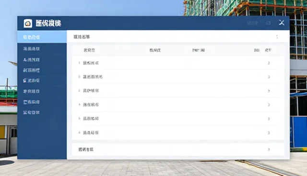
Task: Expand the sixth list row's left triangle
Action: [x=79, y=132]
